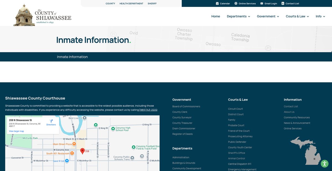
Task: Click the Corunna Football/Soccer Field marker
Action: (x=134, y=147)
